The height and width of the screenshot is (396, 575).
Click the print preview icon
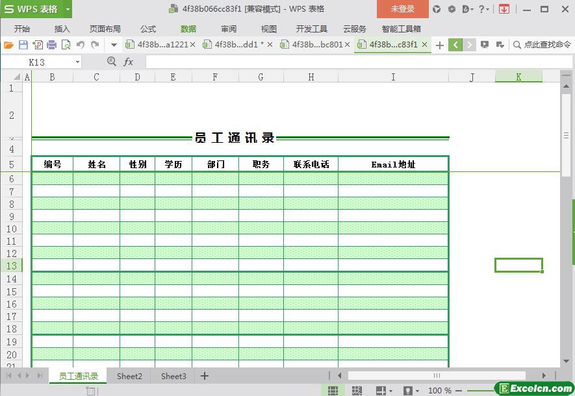(66, 45)
